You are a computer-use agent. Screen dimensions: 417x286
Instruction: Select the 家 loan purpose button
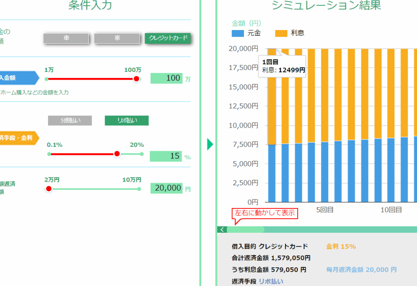pyautogui.click(x=117, y=38)
